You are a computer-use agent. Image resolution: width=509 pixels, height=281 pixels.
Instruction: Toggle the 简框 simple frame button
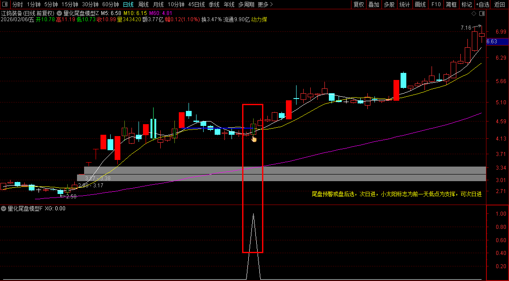click(x=451, y=4)
